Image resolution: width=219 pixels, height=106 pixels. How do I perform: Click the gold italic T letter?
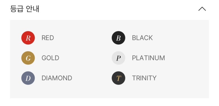click(x=118, y=78)
